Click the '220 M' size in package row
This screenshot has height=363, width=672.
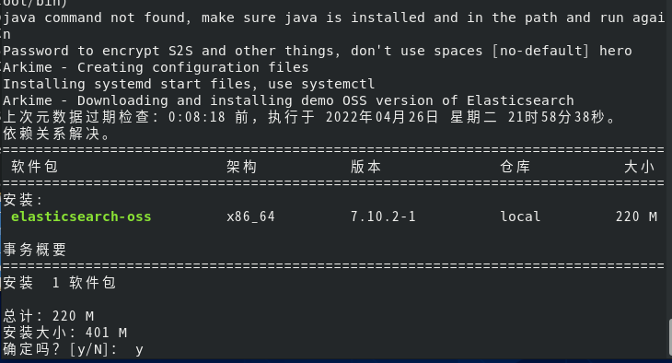click(636, 217)
